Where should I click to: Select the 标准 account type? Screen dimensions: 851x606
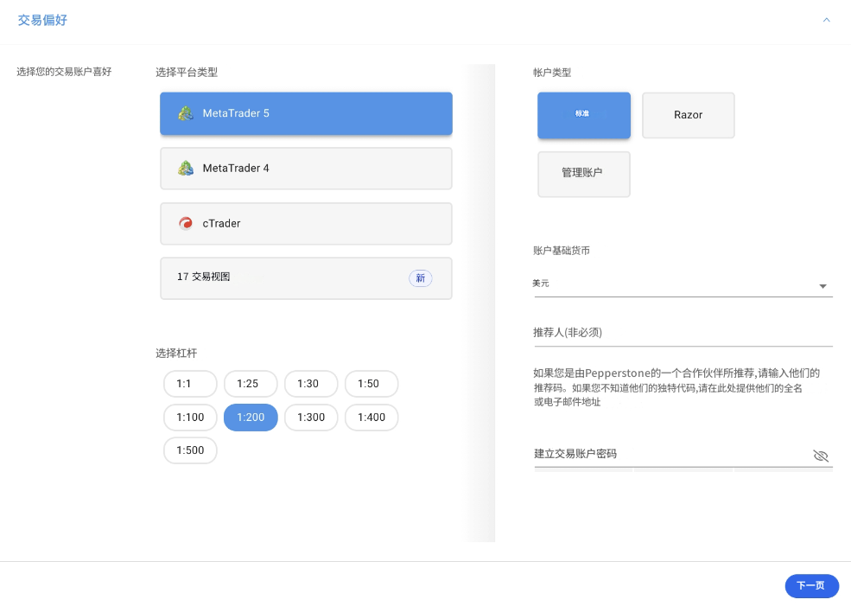(x=584, y=115)
